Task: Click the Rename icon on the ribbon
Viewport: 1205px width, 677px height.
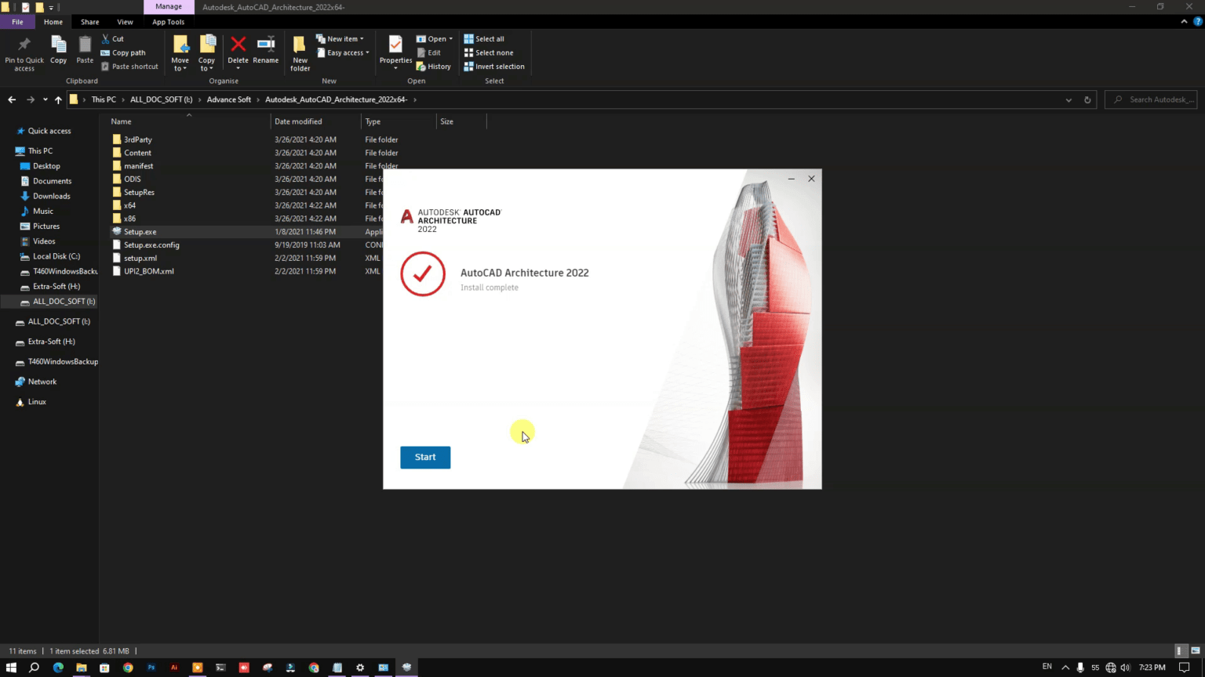Action: click(x=266, y=49)
